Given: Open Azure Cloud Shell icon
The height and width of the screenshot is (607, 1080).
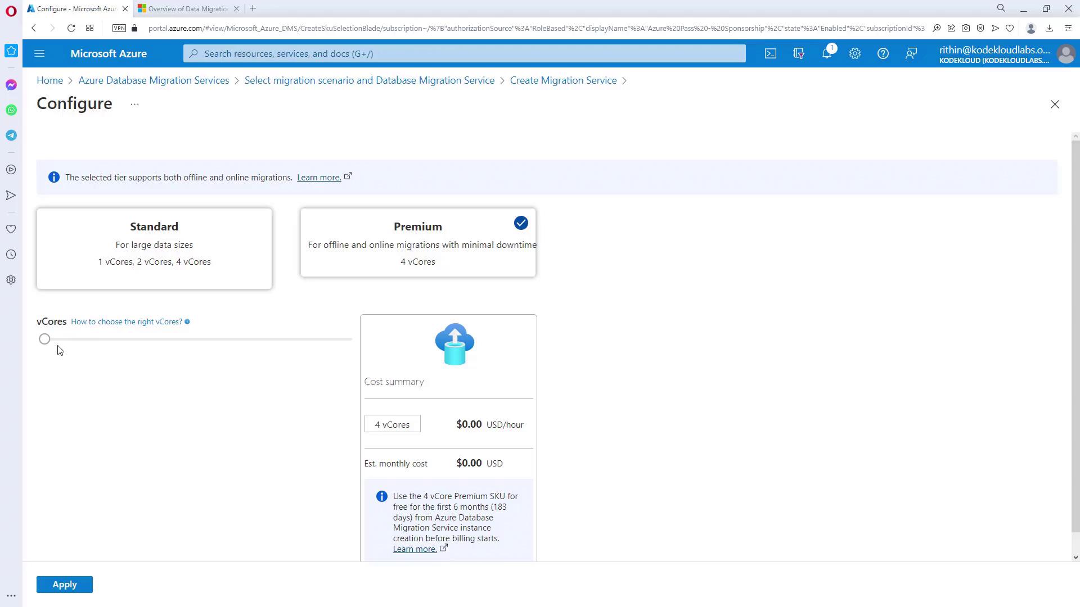Looking at the screenshot, I should 770,53.
